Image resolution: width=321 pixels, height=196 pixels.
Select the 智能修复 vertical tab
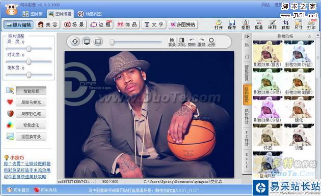point(247,73)
